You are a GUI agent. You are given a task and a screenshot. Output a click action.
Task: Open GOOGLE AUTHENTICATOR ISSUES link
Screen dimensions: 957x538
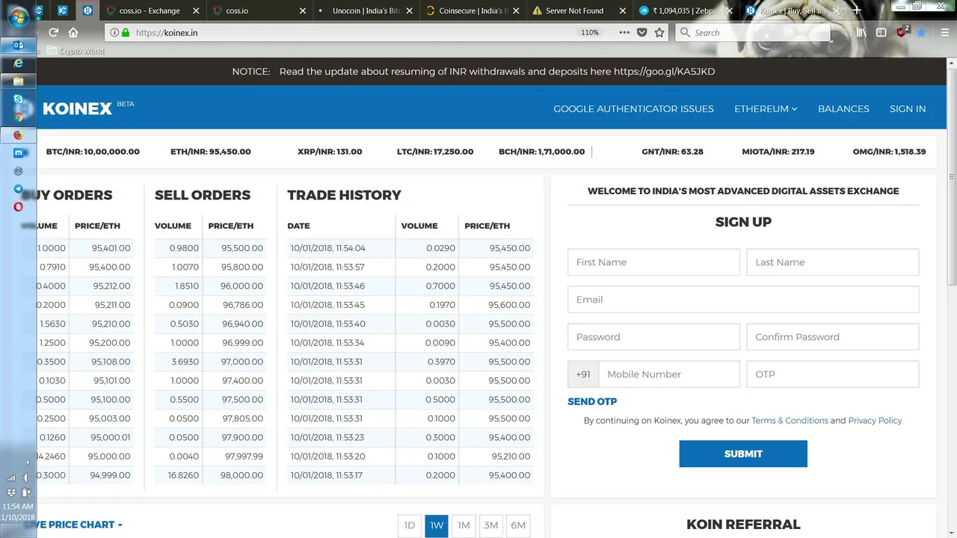pos(633,109)
